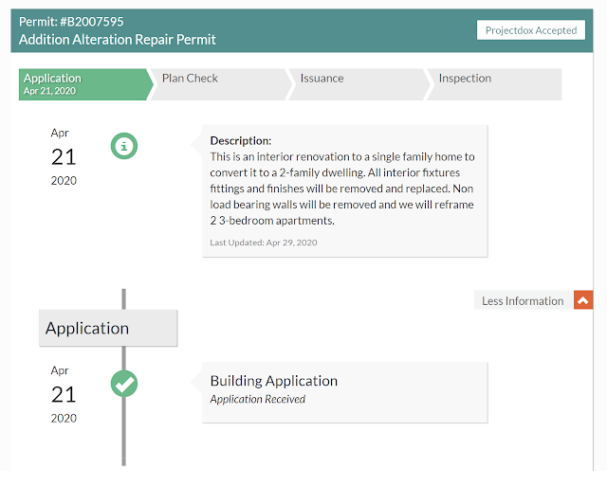Select the Plan Check stage
The image size is (607, 486).
pyautogui.click(x=221, y=84)
